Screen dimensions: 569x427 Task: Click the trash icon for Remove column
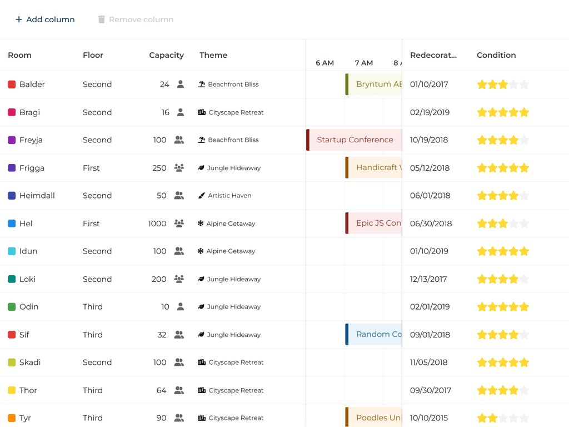(x=101, y=19)
